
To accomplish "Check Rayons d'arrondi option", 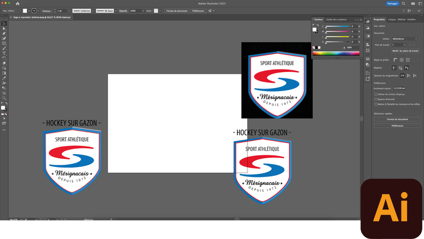I will [376, 99].
